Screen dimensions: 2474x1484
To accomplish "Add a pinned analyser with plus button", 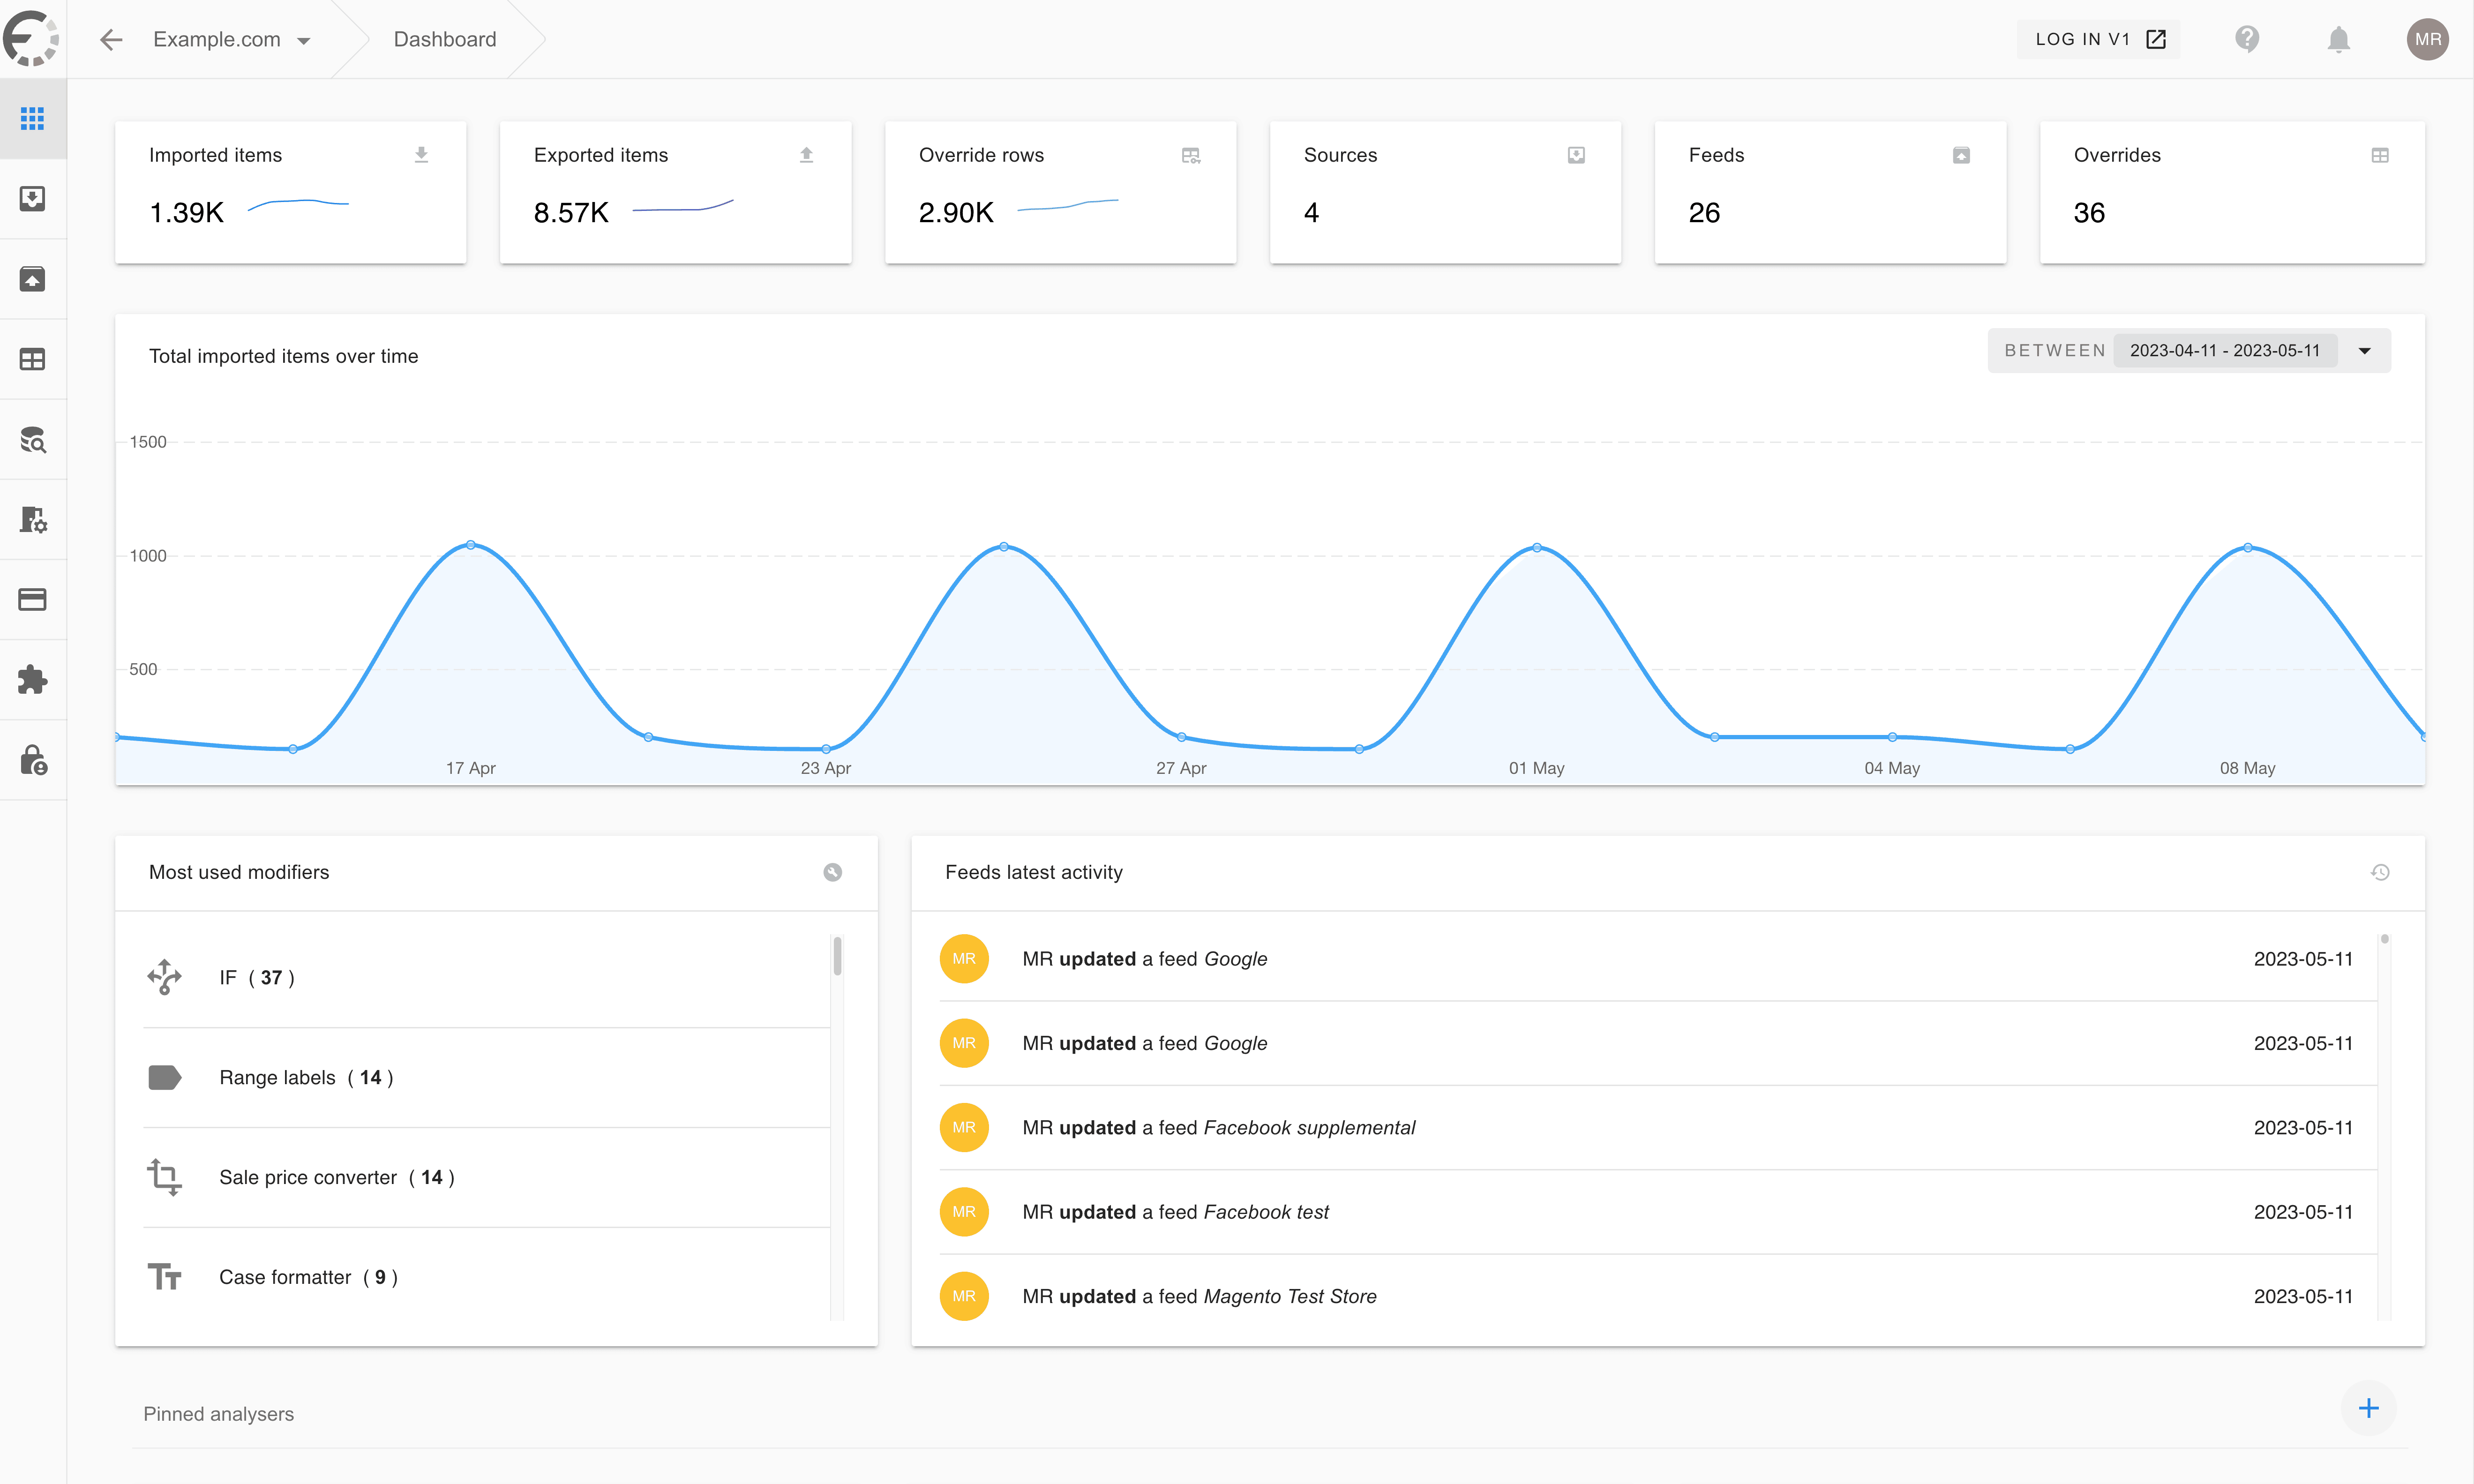I will click(2368, 1408).
